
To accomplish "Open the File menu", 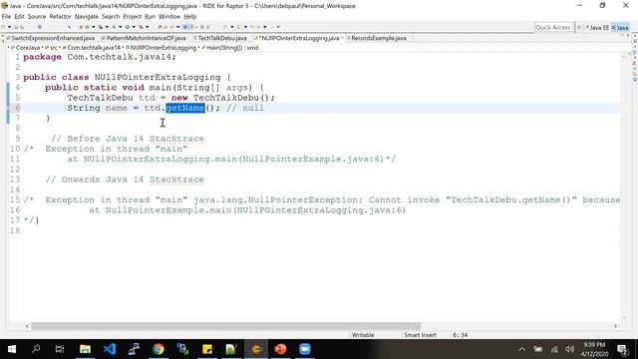I will point(6,16).
